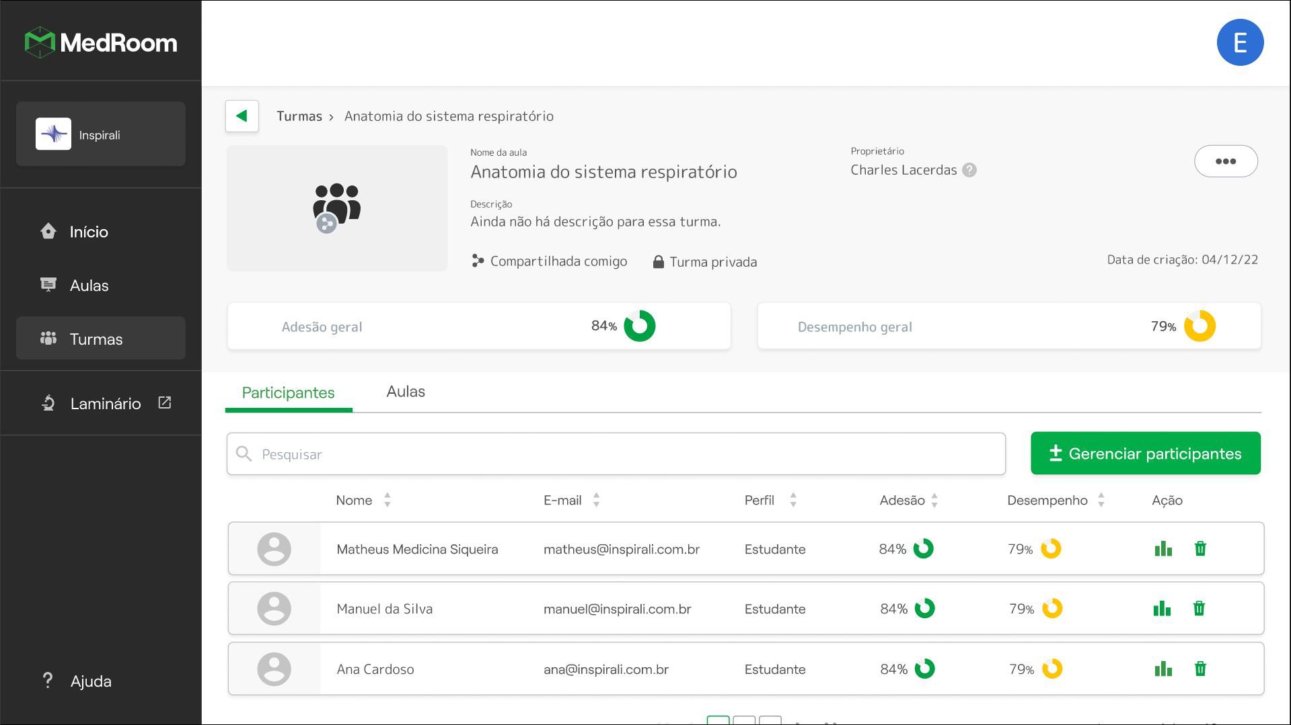Image resolution: width=1291 pixels, height=725 pixels.
Task: Sort by Adesão column arrows
Action: 934,500
